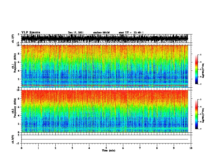Viewport: 215px width, 166px height.
Task: Click the '4' frequency tick of ch.1 spectrogram
Action: pos(19,71)
